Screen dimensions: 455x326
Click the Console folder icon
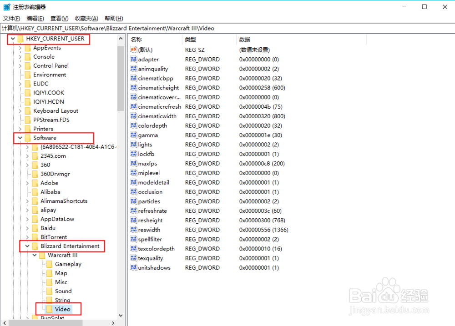28,56
